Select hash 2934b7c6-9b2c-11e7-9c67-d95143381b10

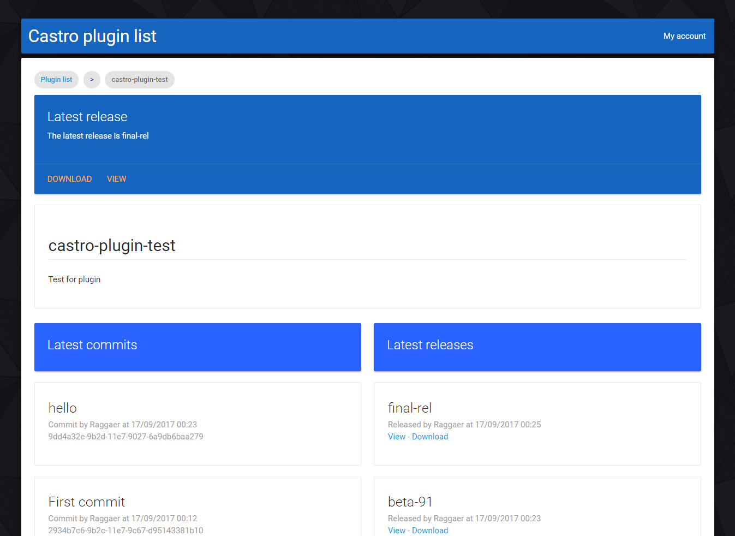(x=126, y=531)
